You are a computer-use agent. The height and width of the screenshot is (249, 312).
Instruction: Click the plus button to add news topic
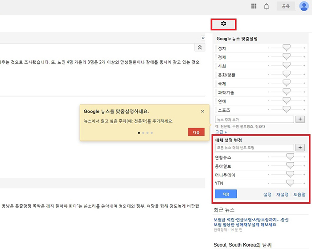click(300, 119)
